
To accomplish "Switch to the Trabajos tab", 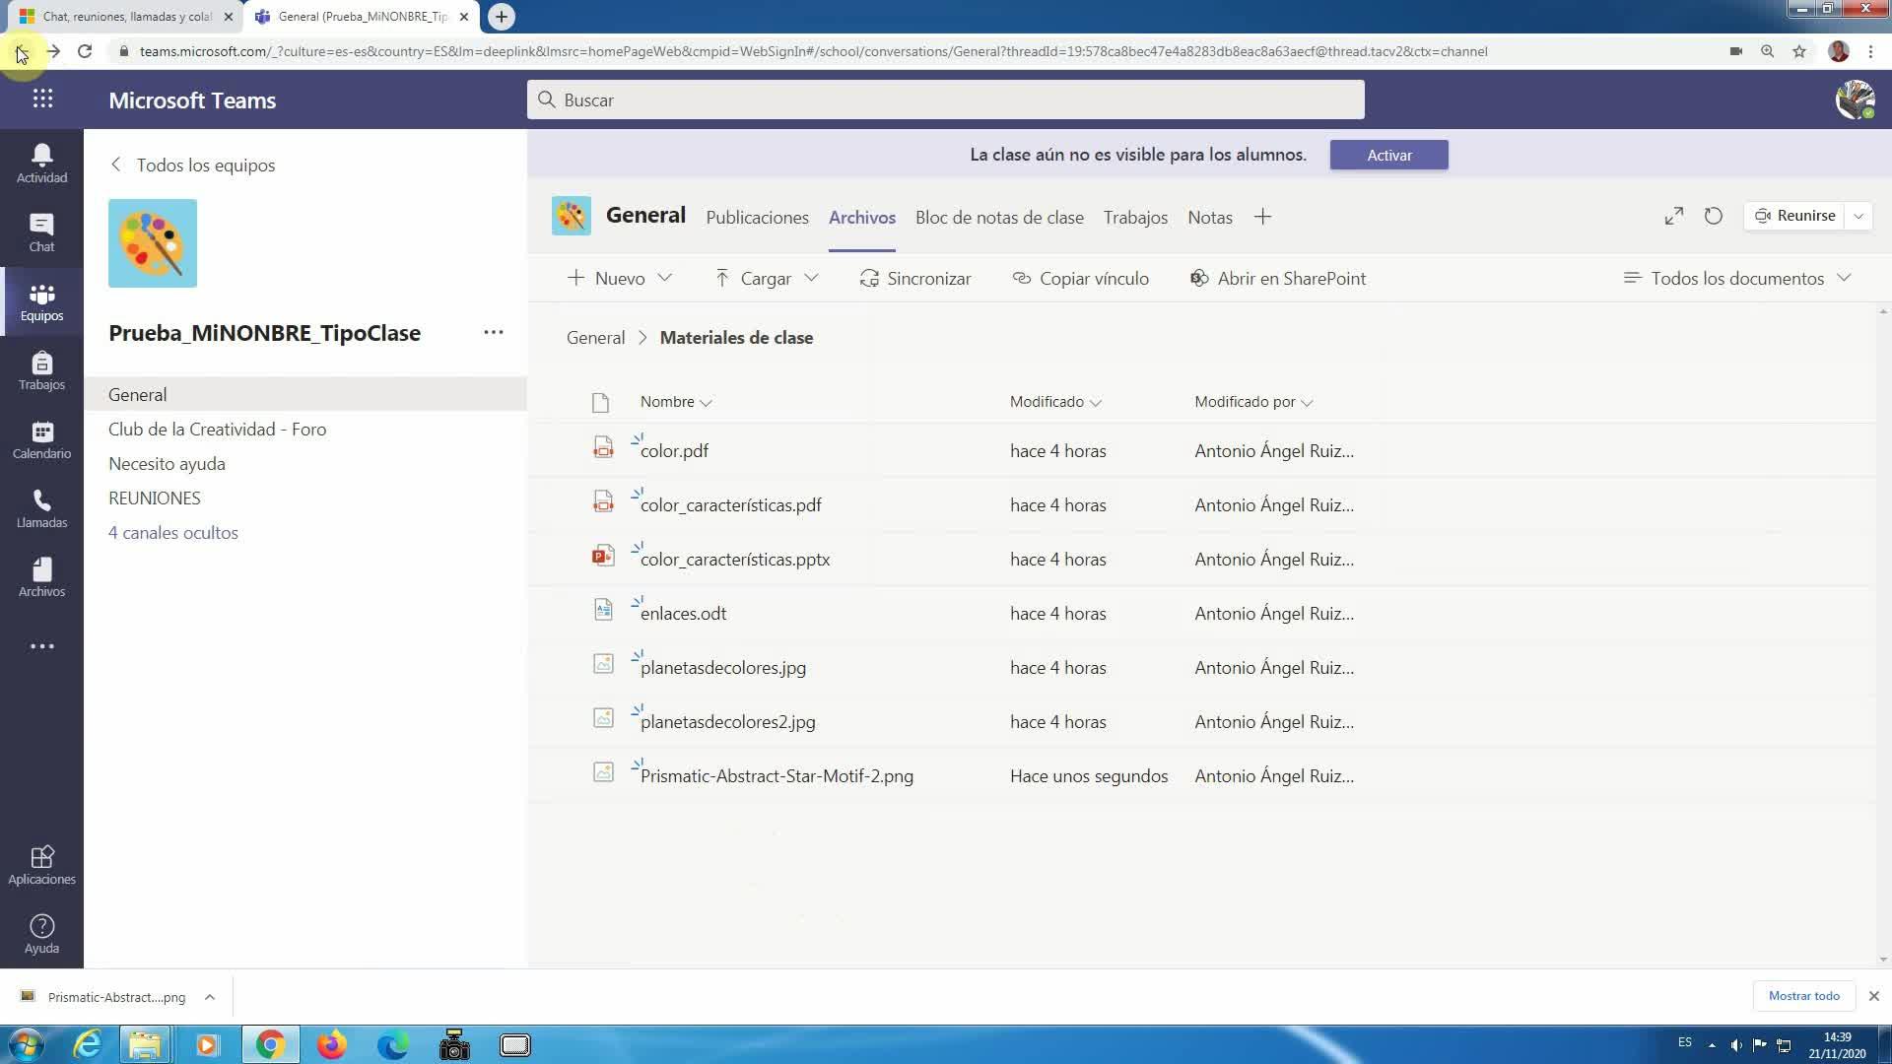I will click(x=1135, y=217).
